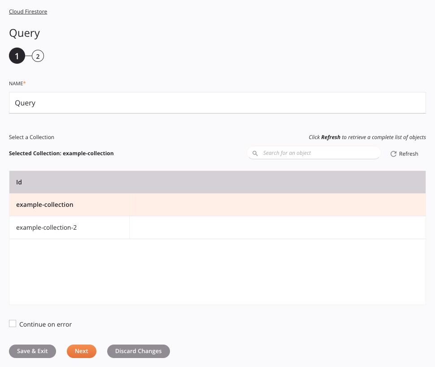Click the Refresh circular arrow icon
Screen dimensions: 435x367
tap(393, 154)
